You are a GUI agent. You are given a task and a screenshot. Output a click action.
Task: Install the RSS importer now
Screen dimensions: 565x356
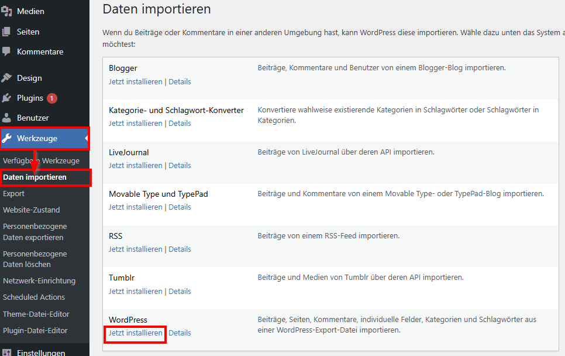[136, 249]
